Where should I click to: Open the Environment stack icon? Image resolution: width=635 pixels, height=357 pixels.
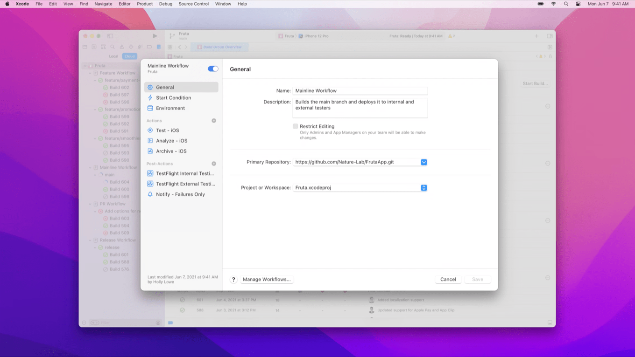150,108
